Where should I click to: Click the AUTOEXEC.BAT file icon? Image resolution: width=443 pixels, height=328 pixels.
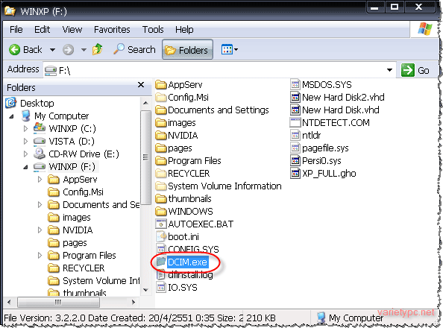point(161,224)
